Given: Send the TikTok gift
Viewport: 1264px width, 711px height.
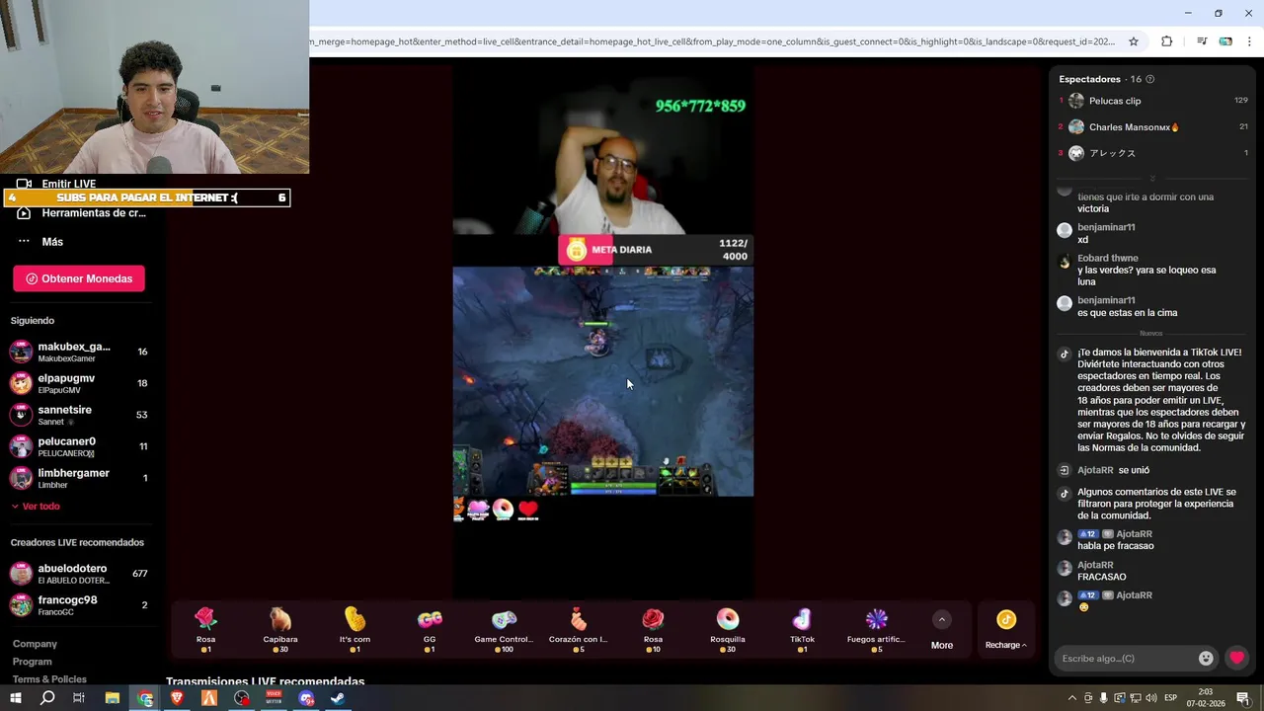Looking at the screenshot, I should [802, 629].
